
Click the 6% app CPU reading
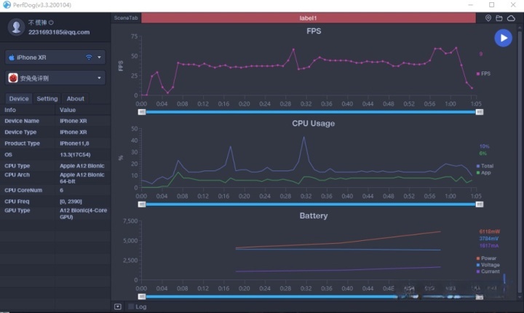point(483,153)
